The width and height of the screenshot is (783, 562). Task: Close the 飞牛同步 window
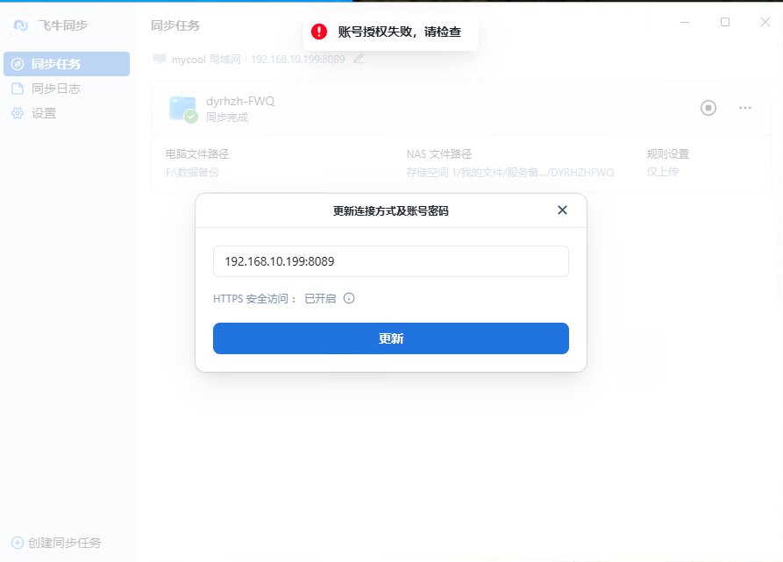765,22
